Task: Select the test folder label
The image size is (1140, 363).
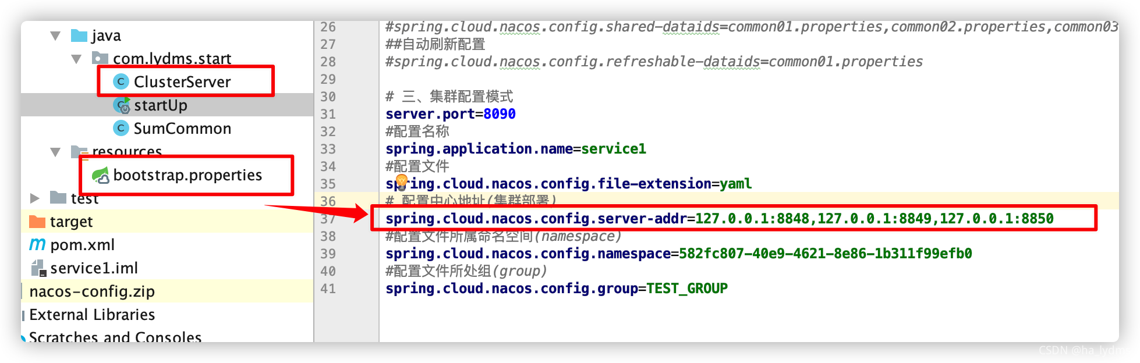Action: click(x=84, y=198)
